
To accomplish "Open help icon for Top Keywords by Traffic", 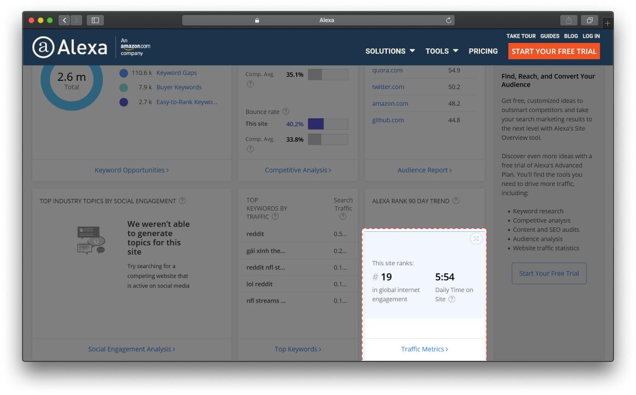I will click(x=276, y=216).
